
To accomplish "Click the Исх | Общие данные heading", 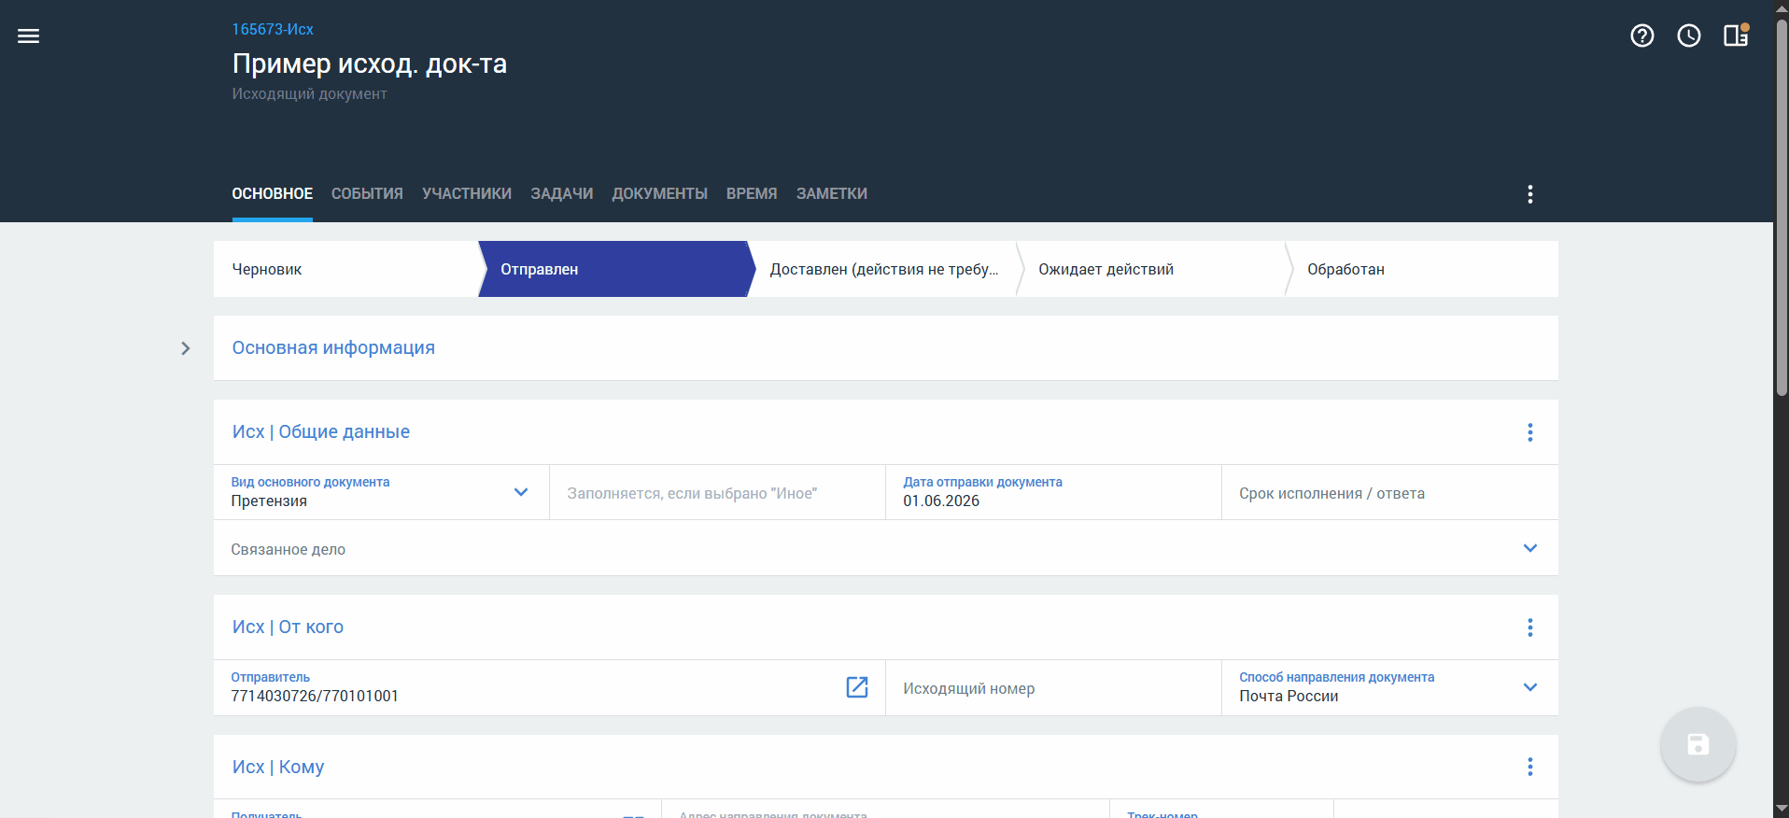I will [321, 432].
